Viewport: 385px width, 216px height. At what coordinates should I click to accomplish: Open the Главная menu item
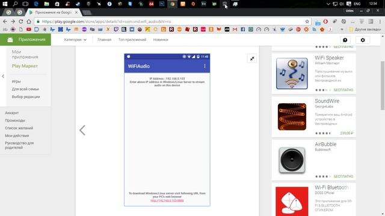coord(104,40)
